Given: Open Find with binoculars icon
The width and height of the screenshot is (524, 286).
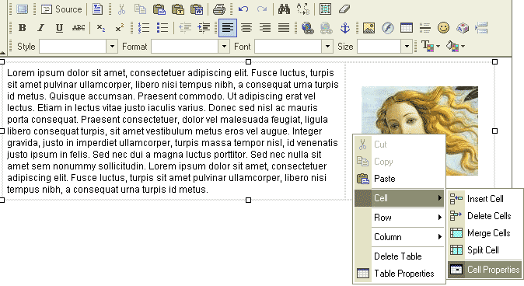Looking at the screenshot, I should click(284, 9).
